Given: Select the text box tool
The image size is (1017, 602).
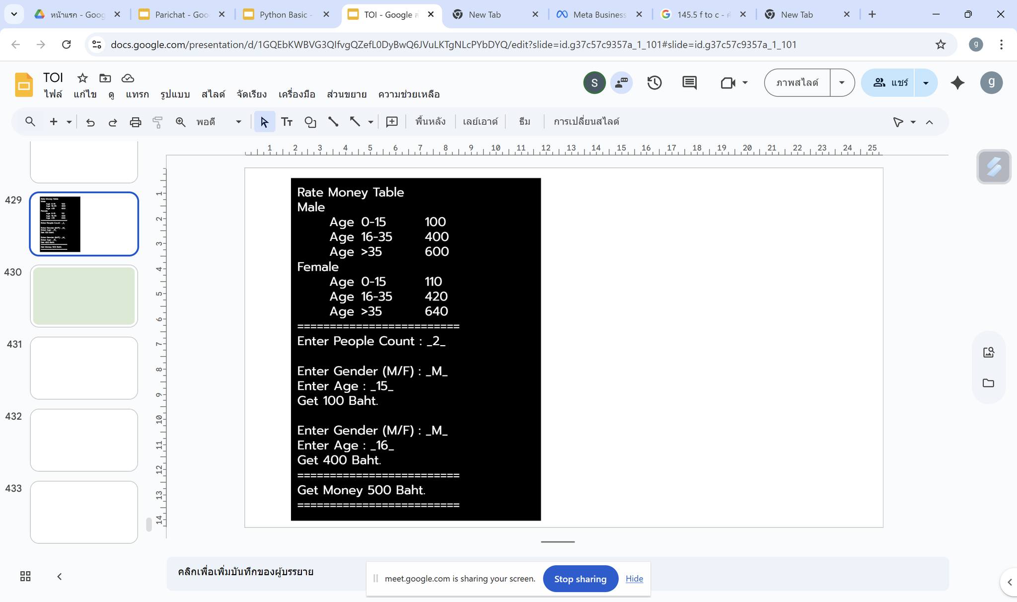Looking at the screenshot, I should (x=287, y=122).
